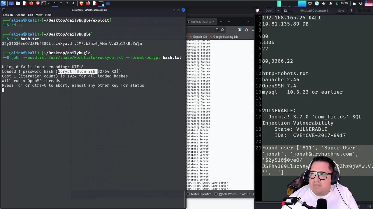The width and height of the screenshot is (373, 209).
Task: Click the display tray icon
Action: point(310,3)
